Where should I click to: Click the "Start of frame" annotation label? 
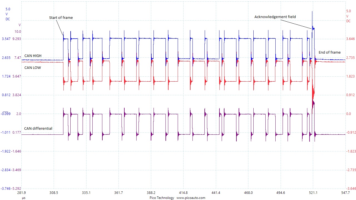tap(61, 18)
